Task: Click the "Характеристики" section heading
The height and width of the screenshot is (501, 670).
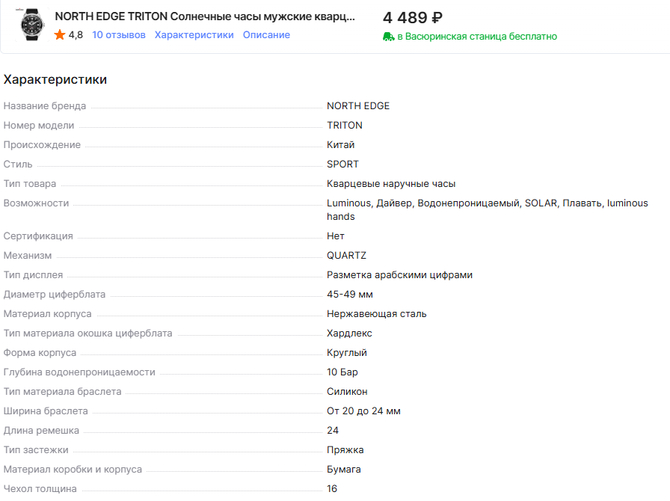Action: pyautogui.click(x=55, y=79)
